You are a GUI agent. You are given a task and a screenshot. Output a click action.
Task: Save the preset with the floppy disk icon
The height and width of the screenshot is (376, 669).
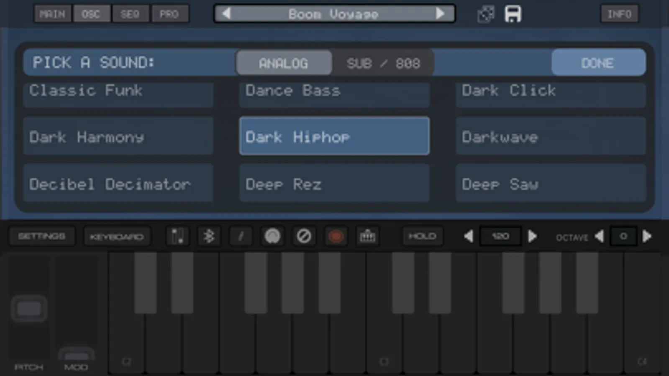[513, 14]
